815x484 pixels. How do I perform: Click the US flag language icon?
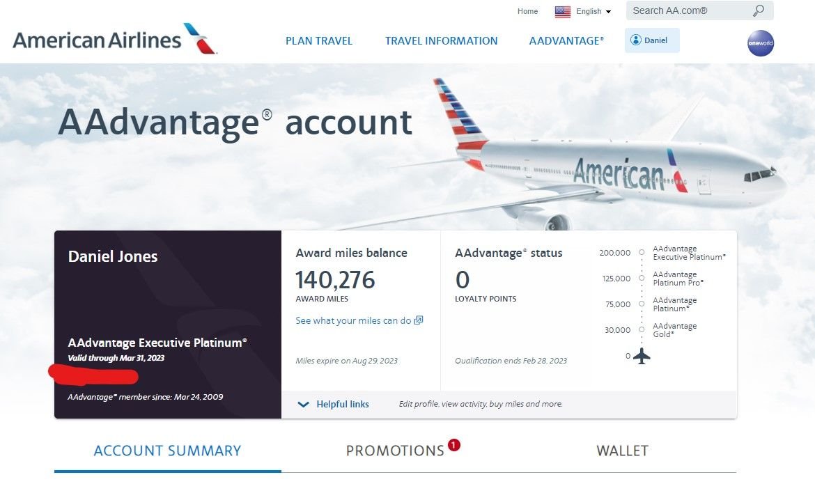pyautogui.click(x=563, y=11)
